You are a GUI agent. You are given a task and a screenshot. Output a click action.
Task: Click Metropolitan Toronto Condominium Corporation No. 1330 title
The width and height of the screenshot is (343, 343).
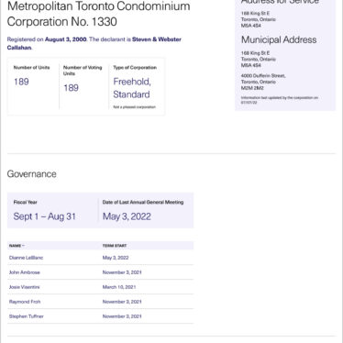tap(98, 14)
